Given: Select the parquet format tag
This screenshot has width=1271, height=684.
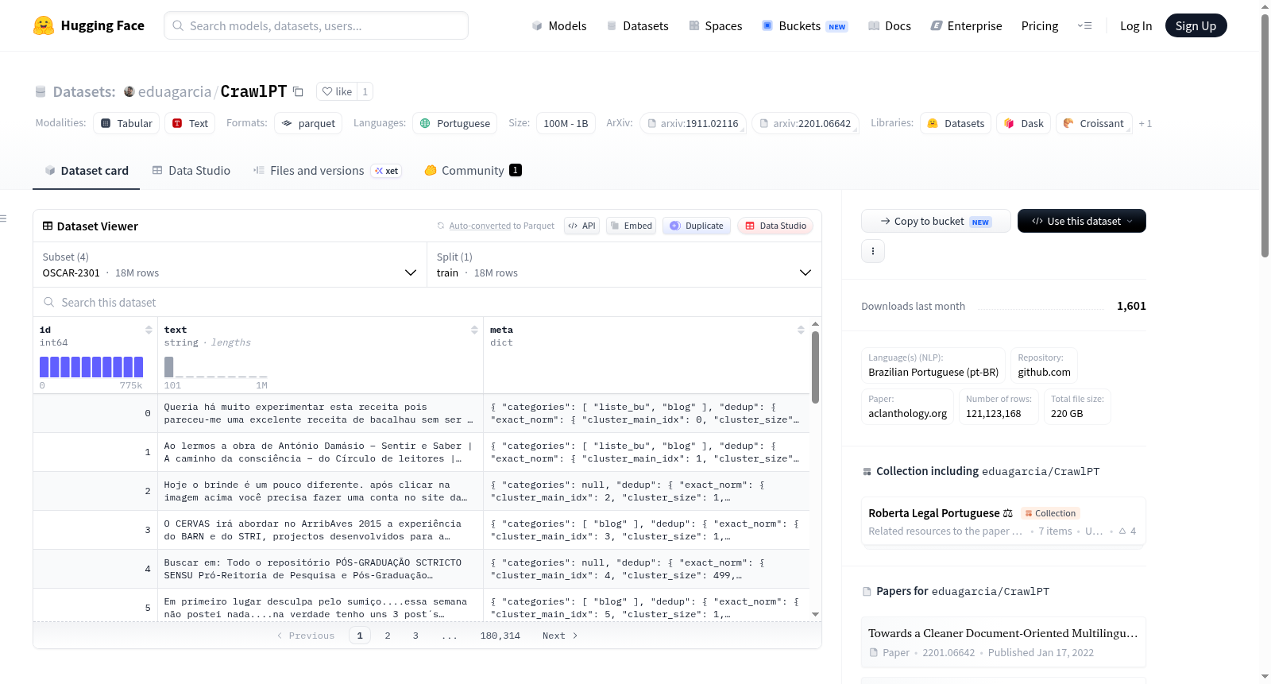Looking at the screenshot, I should (x=308, y=123).
